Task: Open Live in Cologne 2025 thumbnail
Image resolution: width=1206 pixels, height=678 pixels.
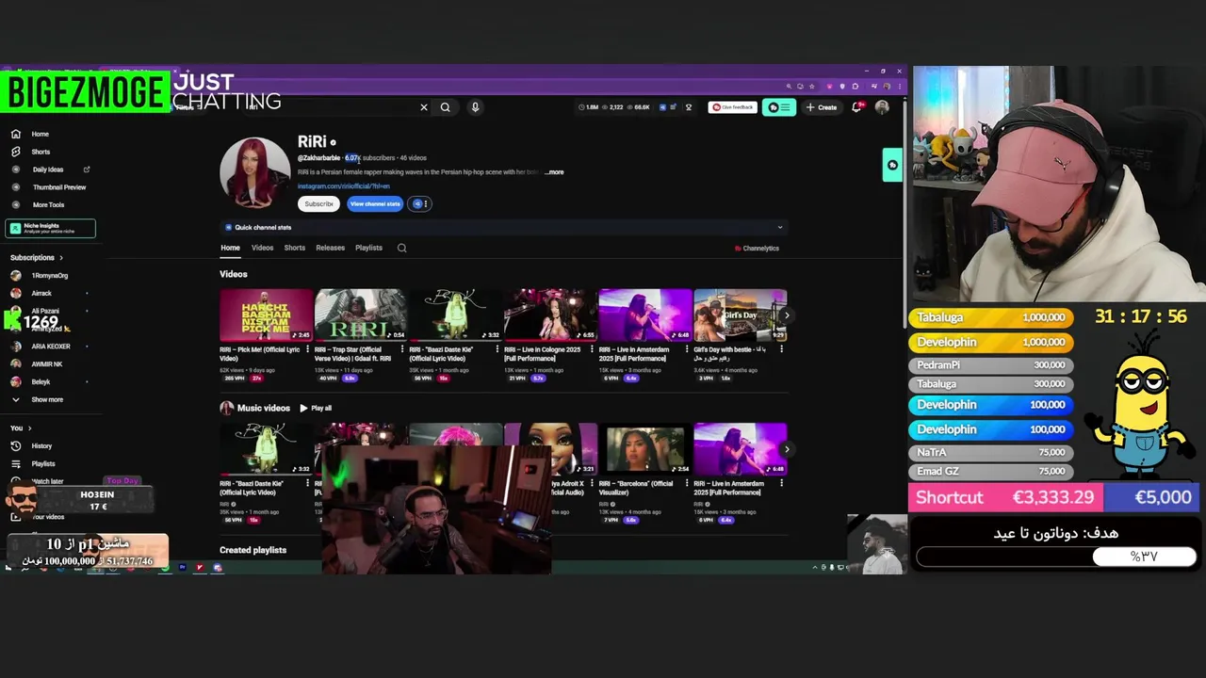Action: (x=550, y=315)
